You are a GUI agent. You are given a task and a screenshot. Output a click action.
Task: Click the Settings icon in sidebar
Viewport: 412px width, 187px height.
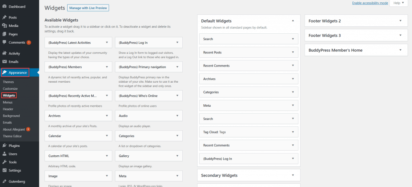(4, 170)
